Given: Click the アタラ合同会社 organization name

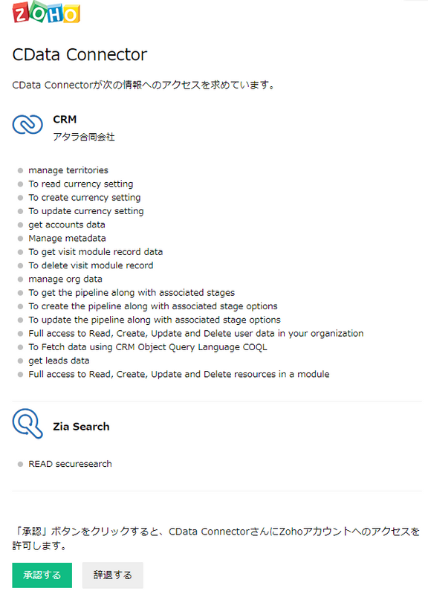Looking at the screenshot, I should pos(84,137).
